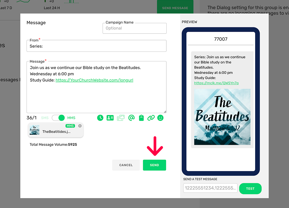
Task: Open the emoji picker
Action: [160, 118]
